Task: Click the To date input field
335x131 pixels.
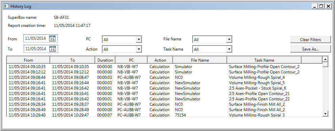Action: [x=36, y=49]
